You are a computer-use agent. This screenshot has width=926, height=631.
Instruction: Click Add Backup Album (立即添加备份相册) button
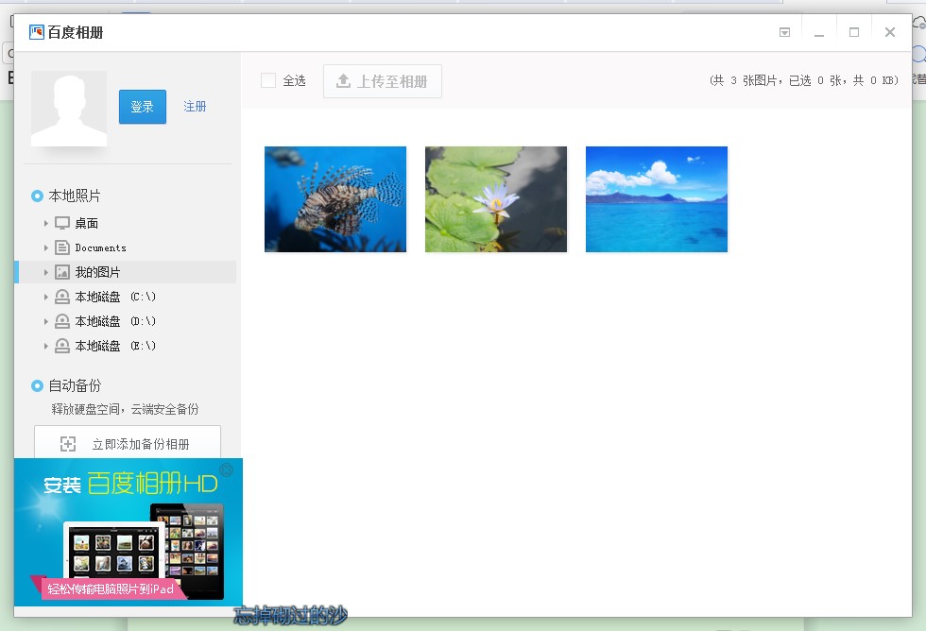pyautogui.click(x=128, y=443)
